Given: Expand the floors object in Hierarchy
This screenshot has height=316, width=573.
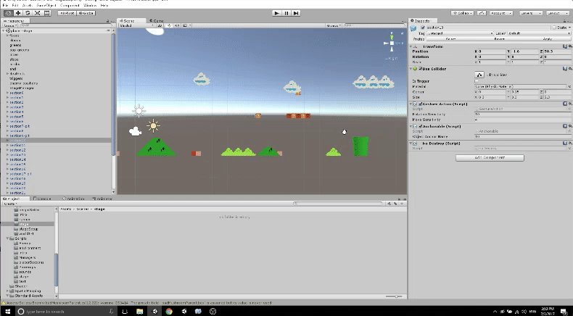Looking at the screenshot, I should click(x=8, y=36).
